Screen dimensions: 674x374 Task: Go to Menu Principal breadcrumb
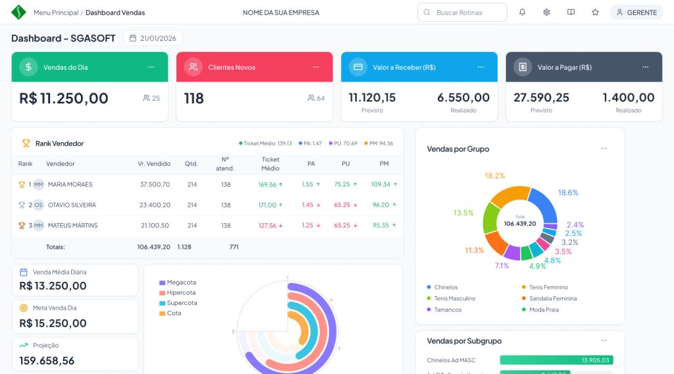55,13
